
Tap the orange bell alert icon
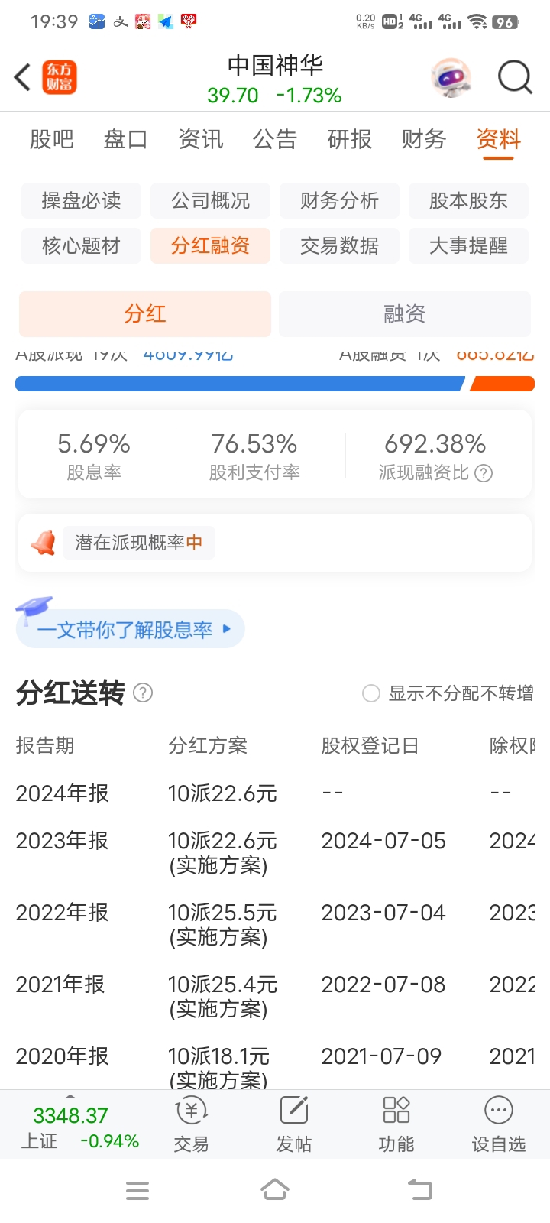[44, 542]
